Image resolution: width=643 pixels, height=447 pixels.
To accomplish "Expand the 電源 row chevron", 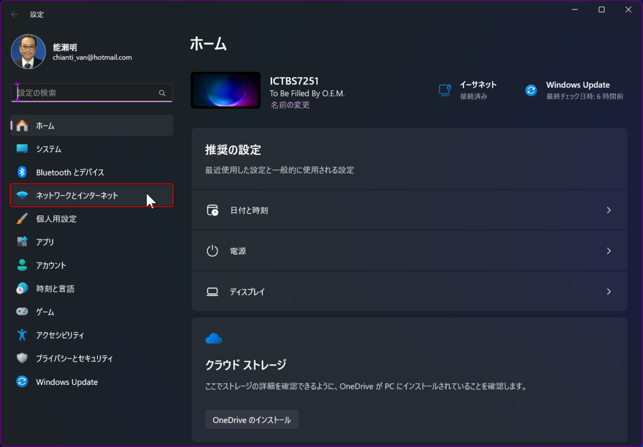I will [x=609, y=251].
